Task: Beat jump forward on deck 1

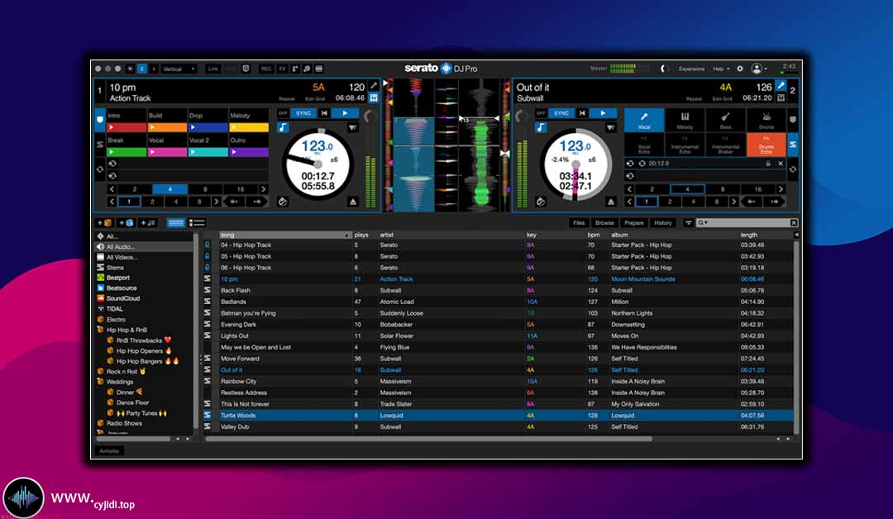Action: 257,202
